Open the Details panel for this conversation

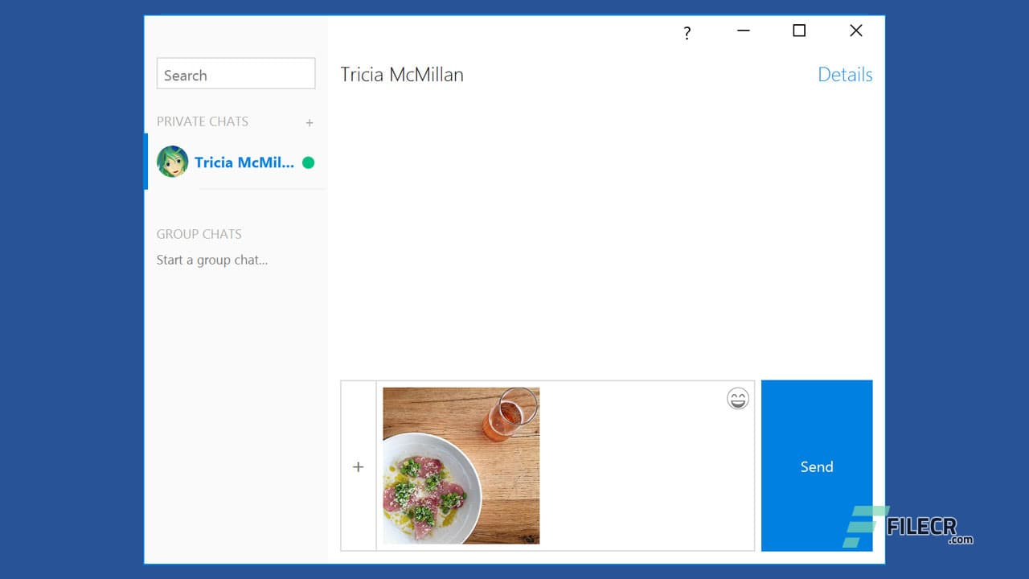845,74
